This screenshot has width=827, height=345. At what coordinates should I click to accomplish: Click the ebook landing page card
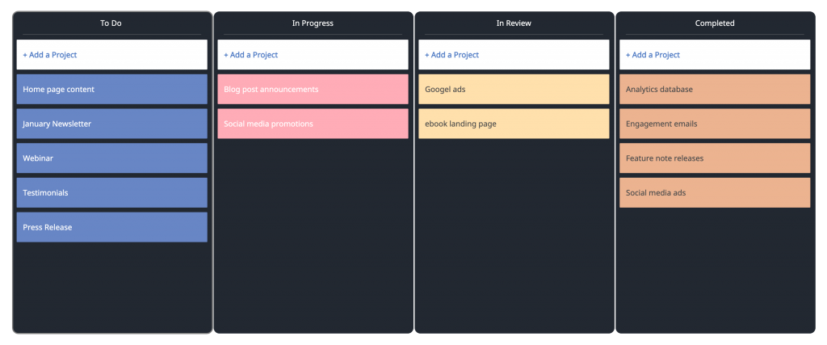pos(514,124)
